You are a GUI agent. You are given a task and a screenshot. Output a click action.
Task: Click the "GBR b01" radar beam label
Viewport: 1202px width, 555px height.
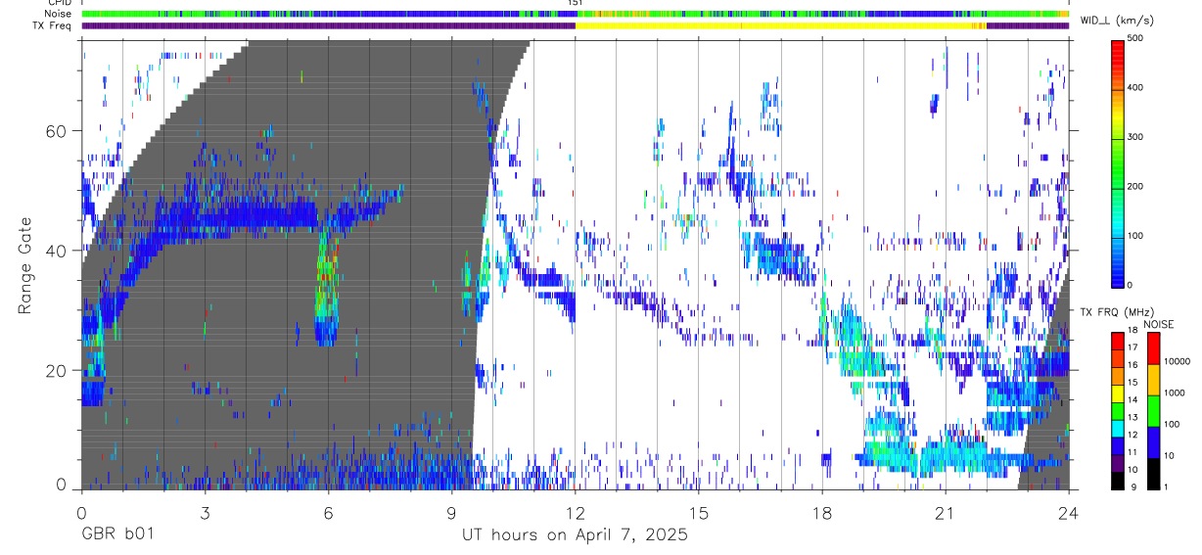[116, 535]
